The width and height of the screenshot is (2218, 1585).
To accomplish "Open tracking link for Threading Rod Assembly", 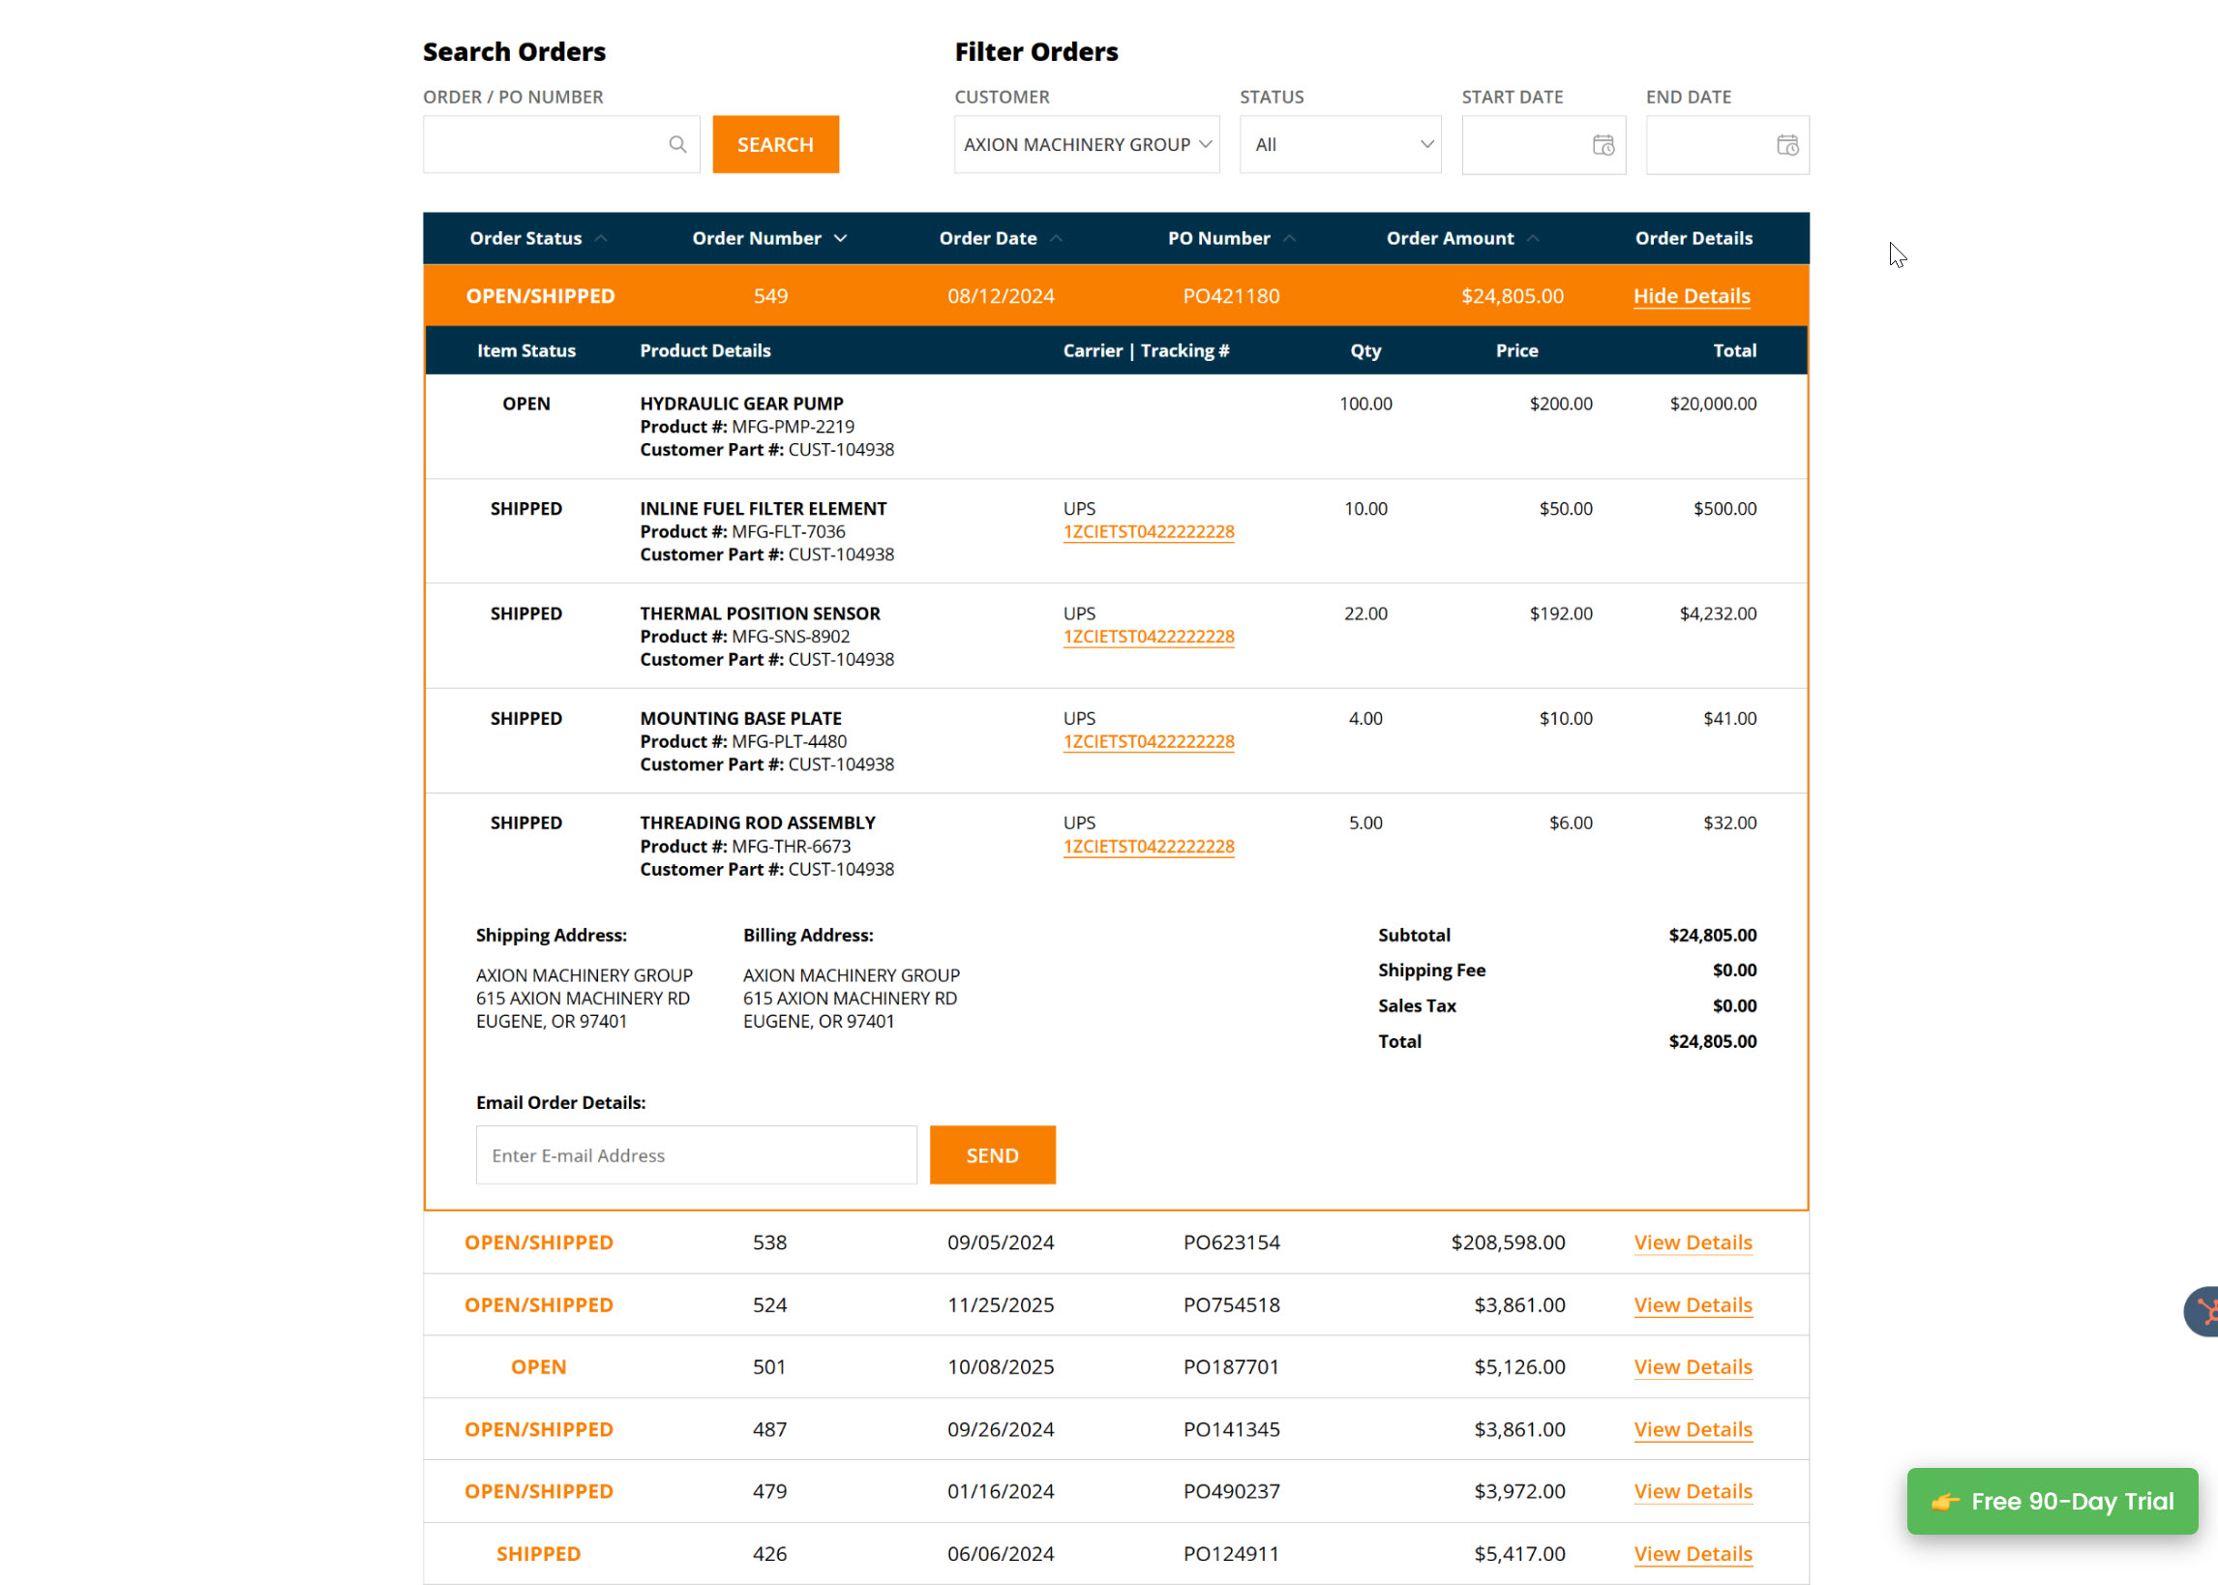I will point(1149,846).
